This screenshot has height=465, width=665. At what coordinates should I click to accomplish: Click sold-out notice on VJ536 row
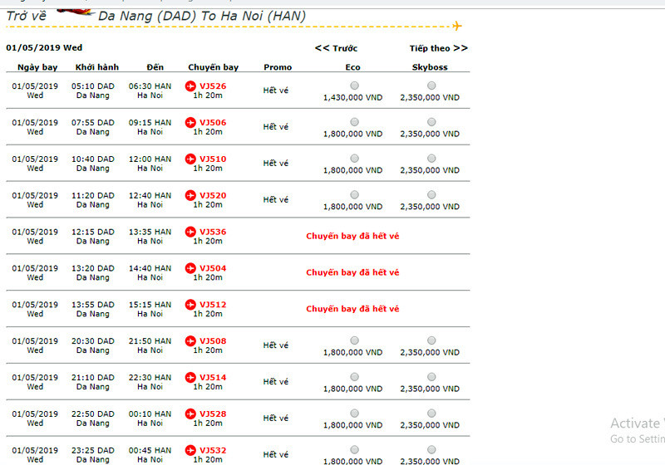point(352,236)
